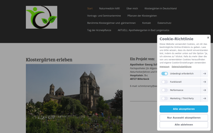
Task: Expand details arrow for Funktionell
Action: [x=204, y=82]
